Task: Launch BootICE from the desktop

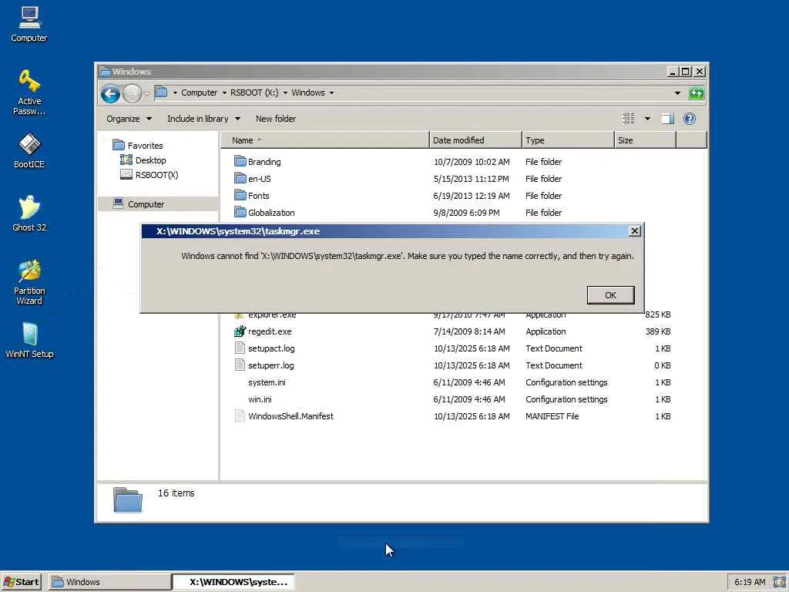Action: tap(29, 146)
